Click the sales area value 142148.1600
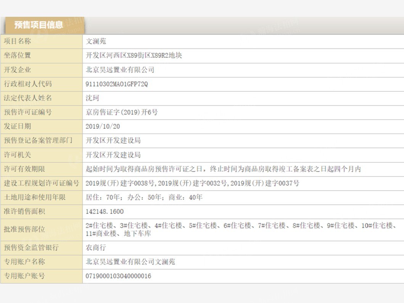Viewport: 404px width, 303px height. (105, 212)
